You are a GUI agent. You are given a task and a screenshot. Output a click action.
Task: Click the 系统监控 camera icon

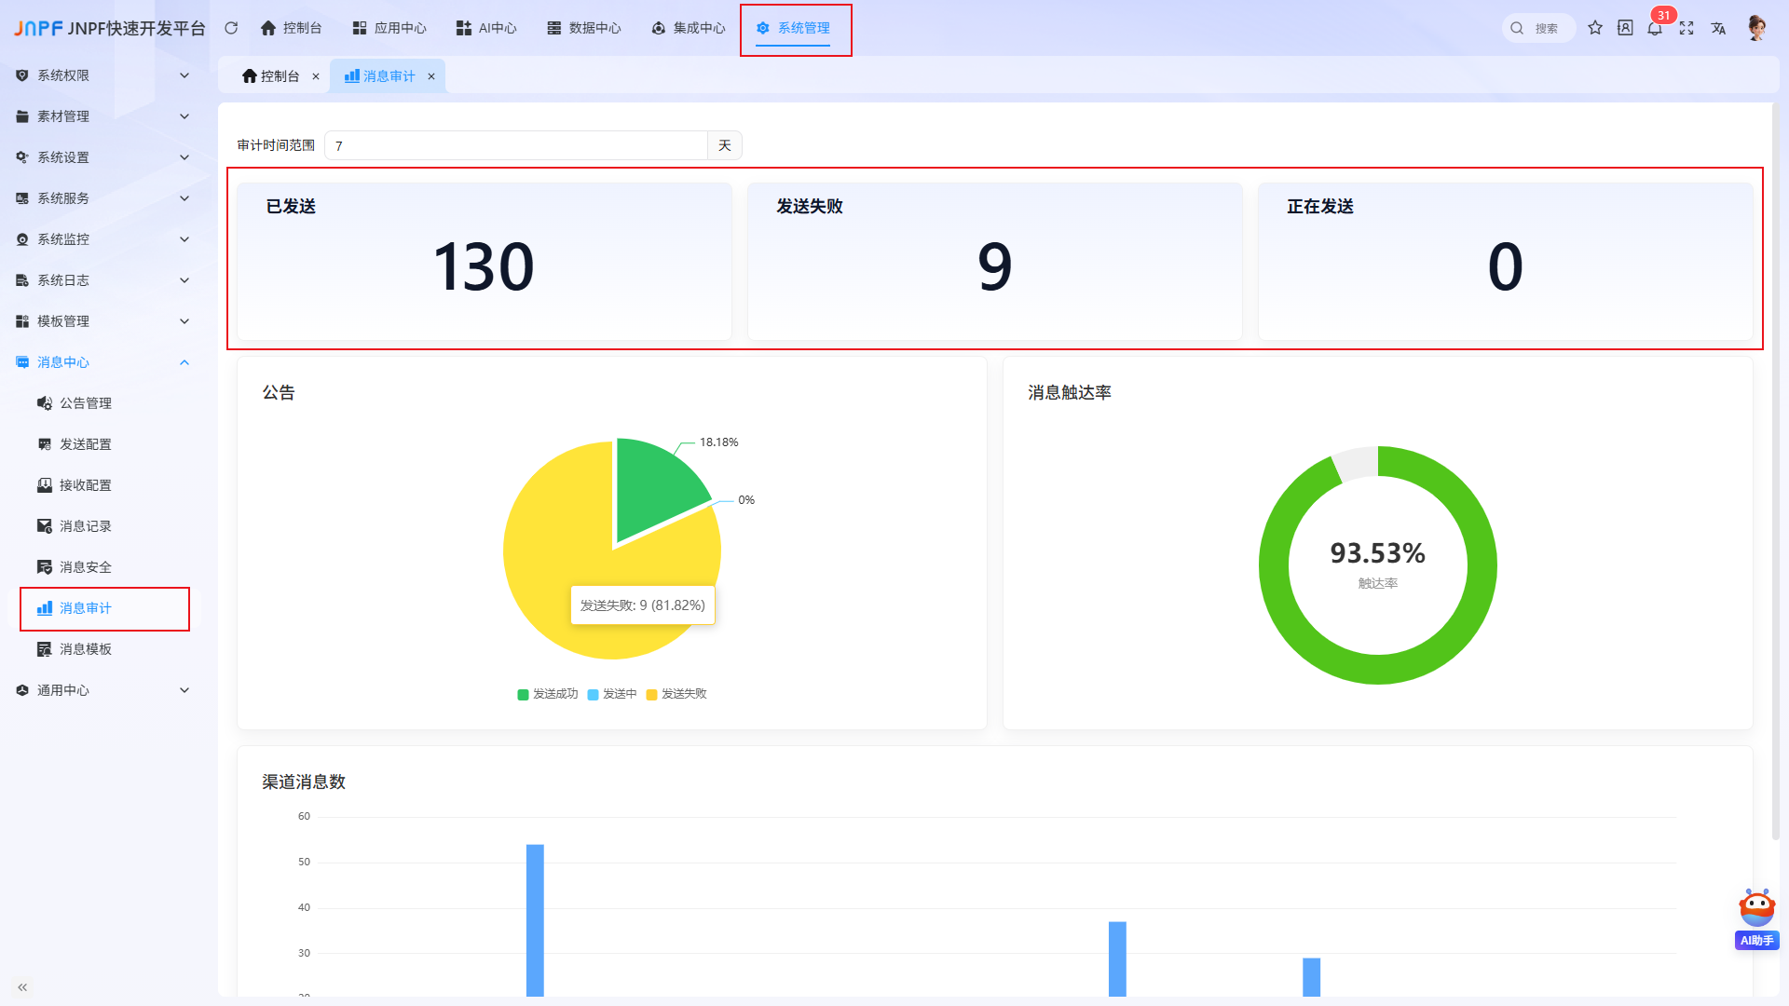22,239
